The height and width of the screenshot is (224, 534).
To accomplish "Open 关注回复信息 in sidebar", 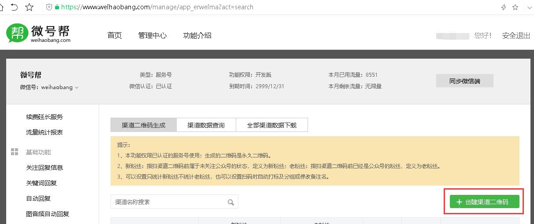I will coord(44,168).
